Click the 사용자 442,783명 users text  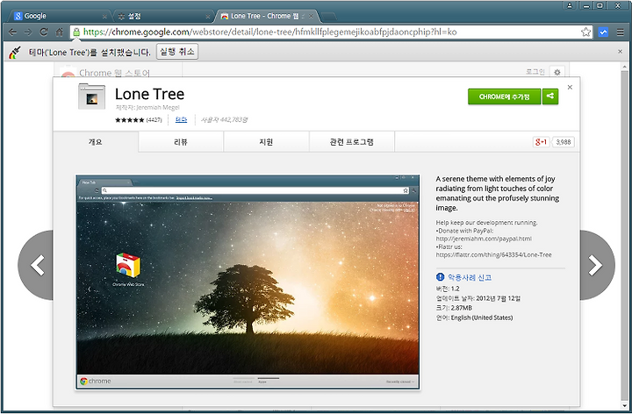[225, 119]
